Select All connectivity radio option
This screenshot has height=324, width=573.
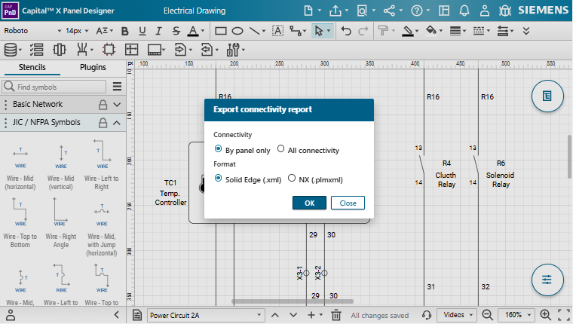(280, 148)
